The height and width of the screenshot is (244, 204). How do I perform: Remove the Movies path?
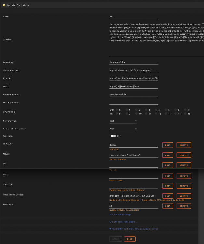(184, 155)
